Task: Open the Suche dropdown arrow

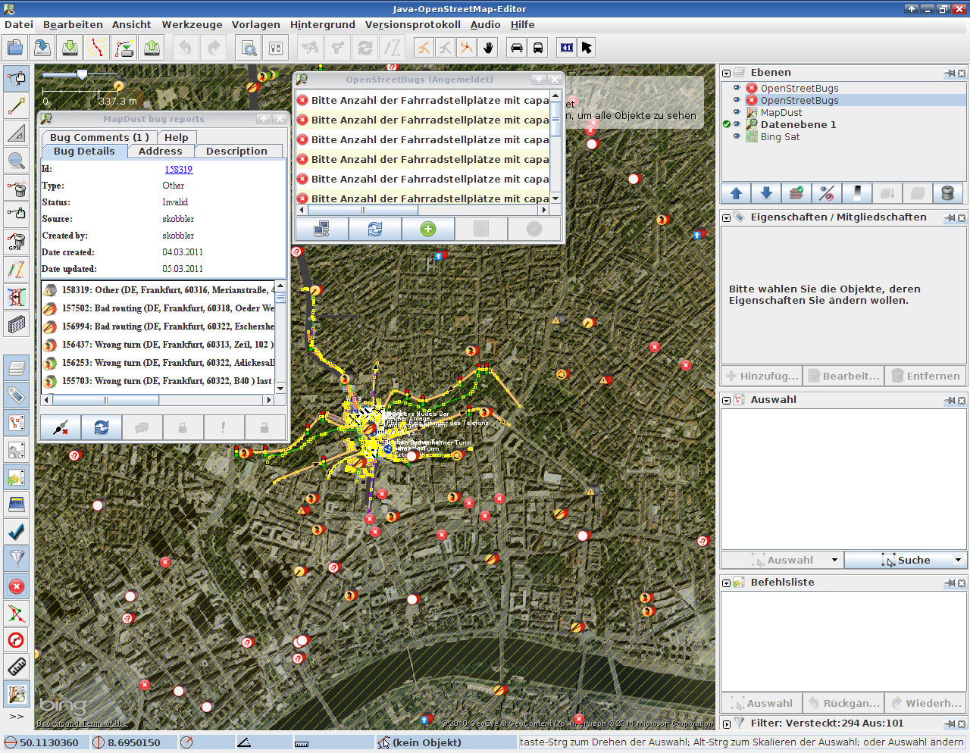Action: pyautogui.click(x=958, y=560)
